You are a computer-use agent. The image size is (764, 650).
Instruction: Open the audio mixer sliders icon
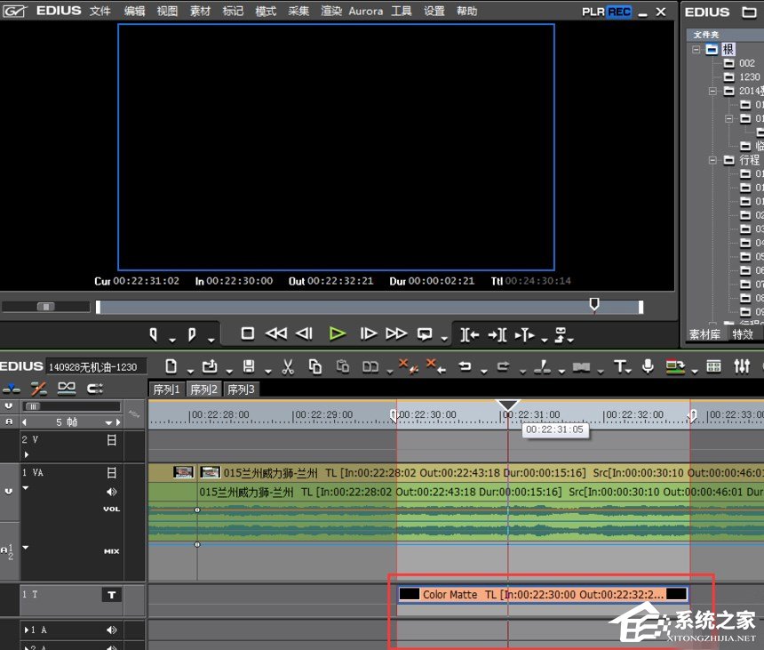pos(743,366)
